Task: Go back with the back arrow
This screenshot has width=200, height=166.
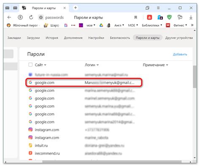Action: click(9, 17)
